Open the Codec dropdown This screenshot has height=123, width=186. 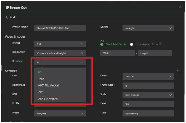point(148,77)
